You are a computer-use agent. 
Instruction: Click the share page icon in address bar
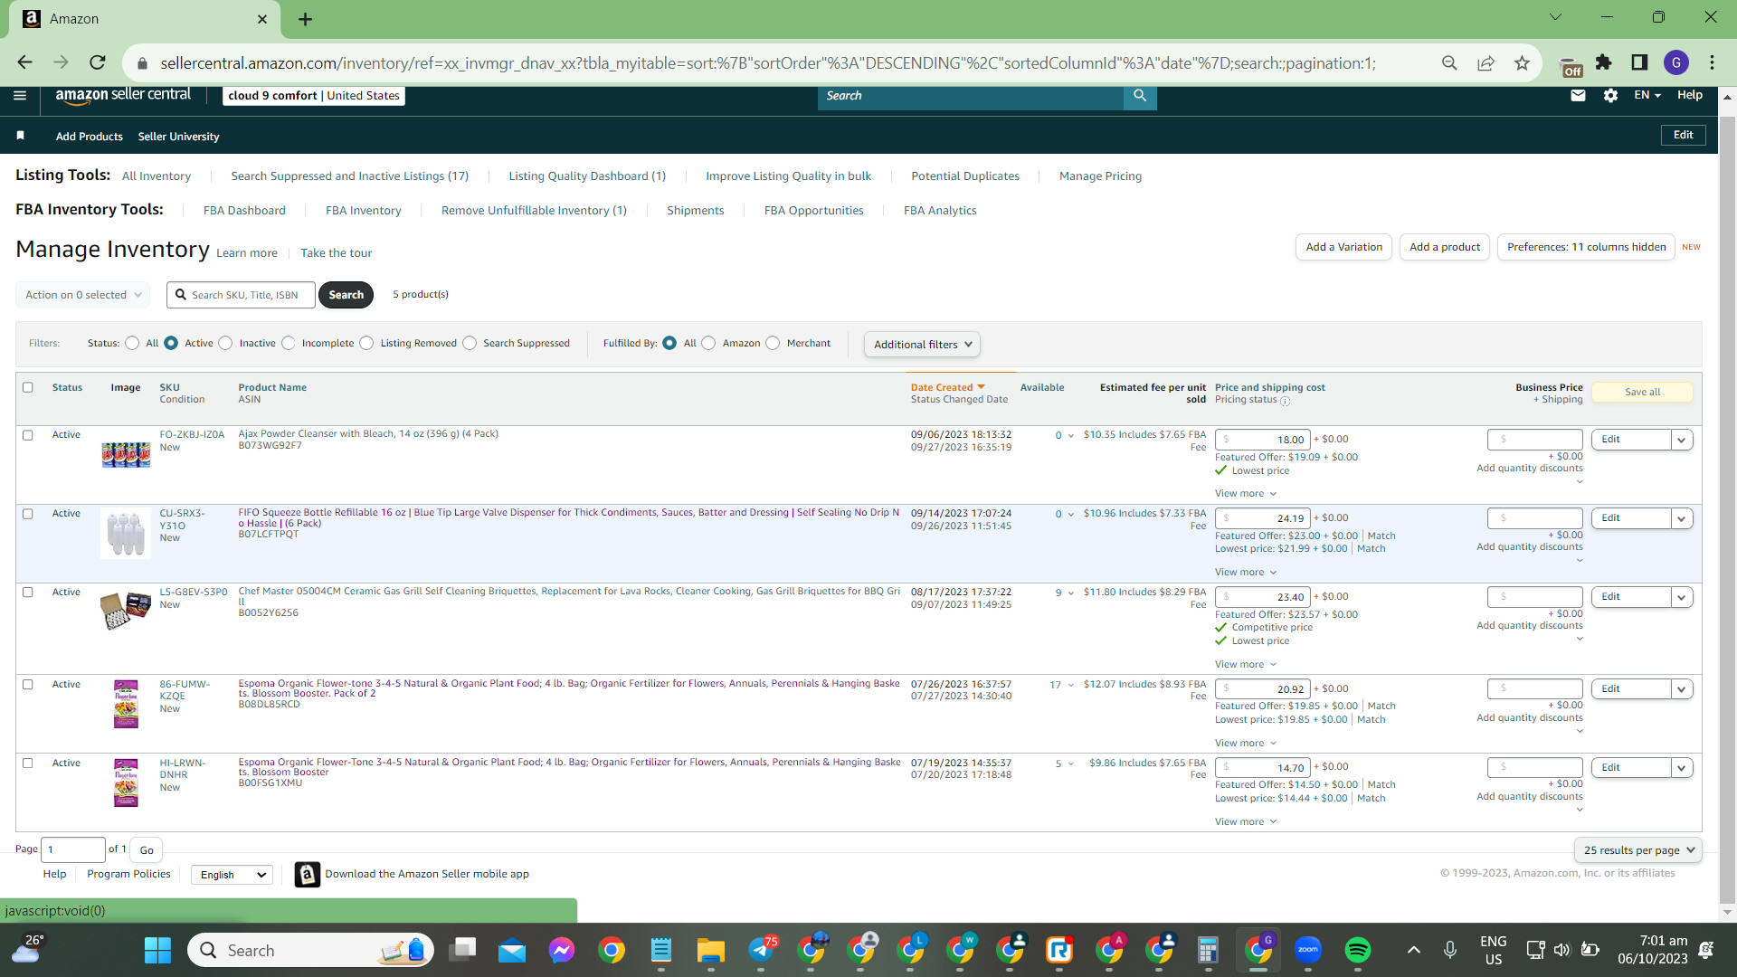pos(1485,62)
